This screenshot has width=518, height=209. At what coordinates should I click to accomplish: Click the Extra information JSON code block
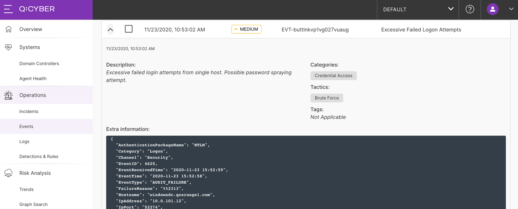(x=306, y=172)
